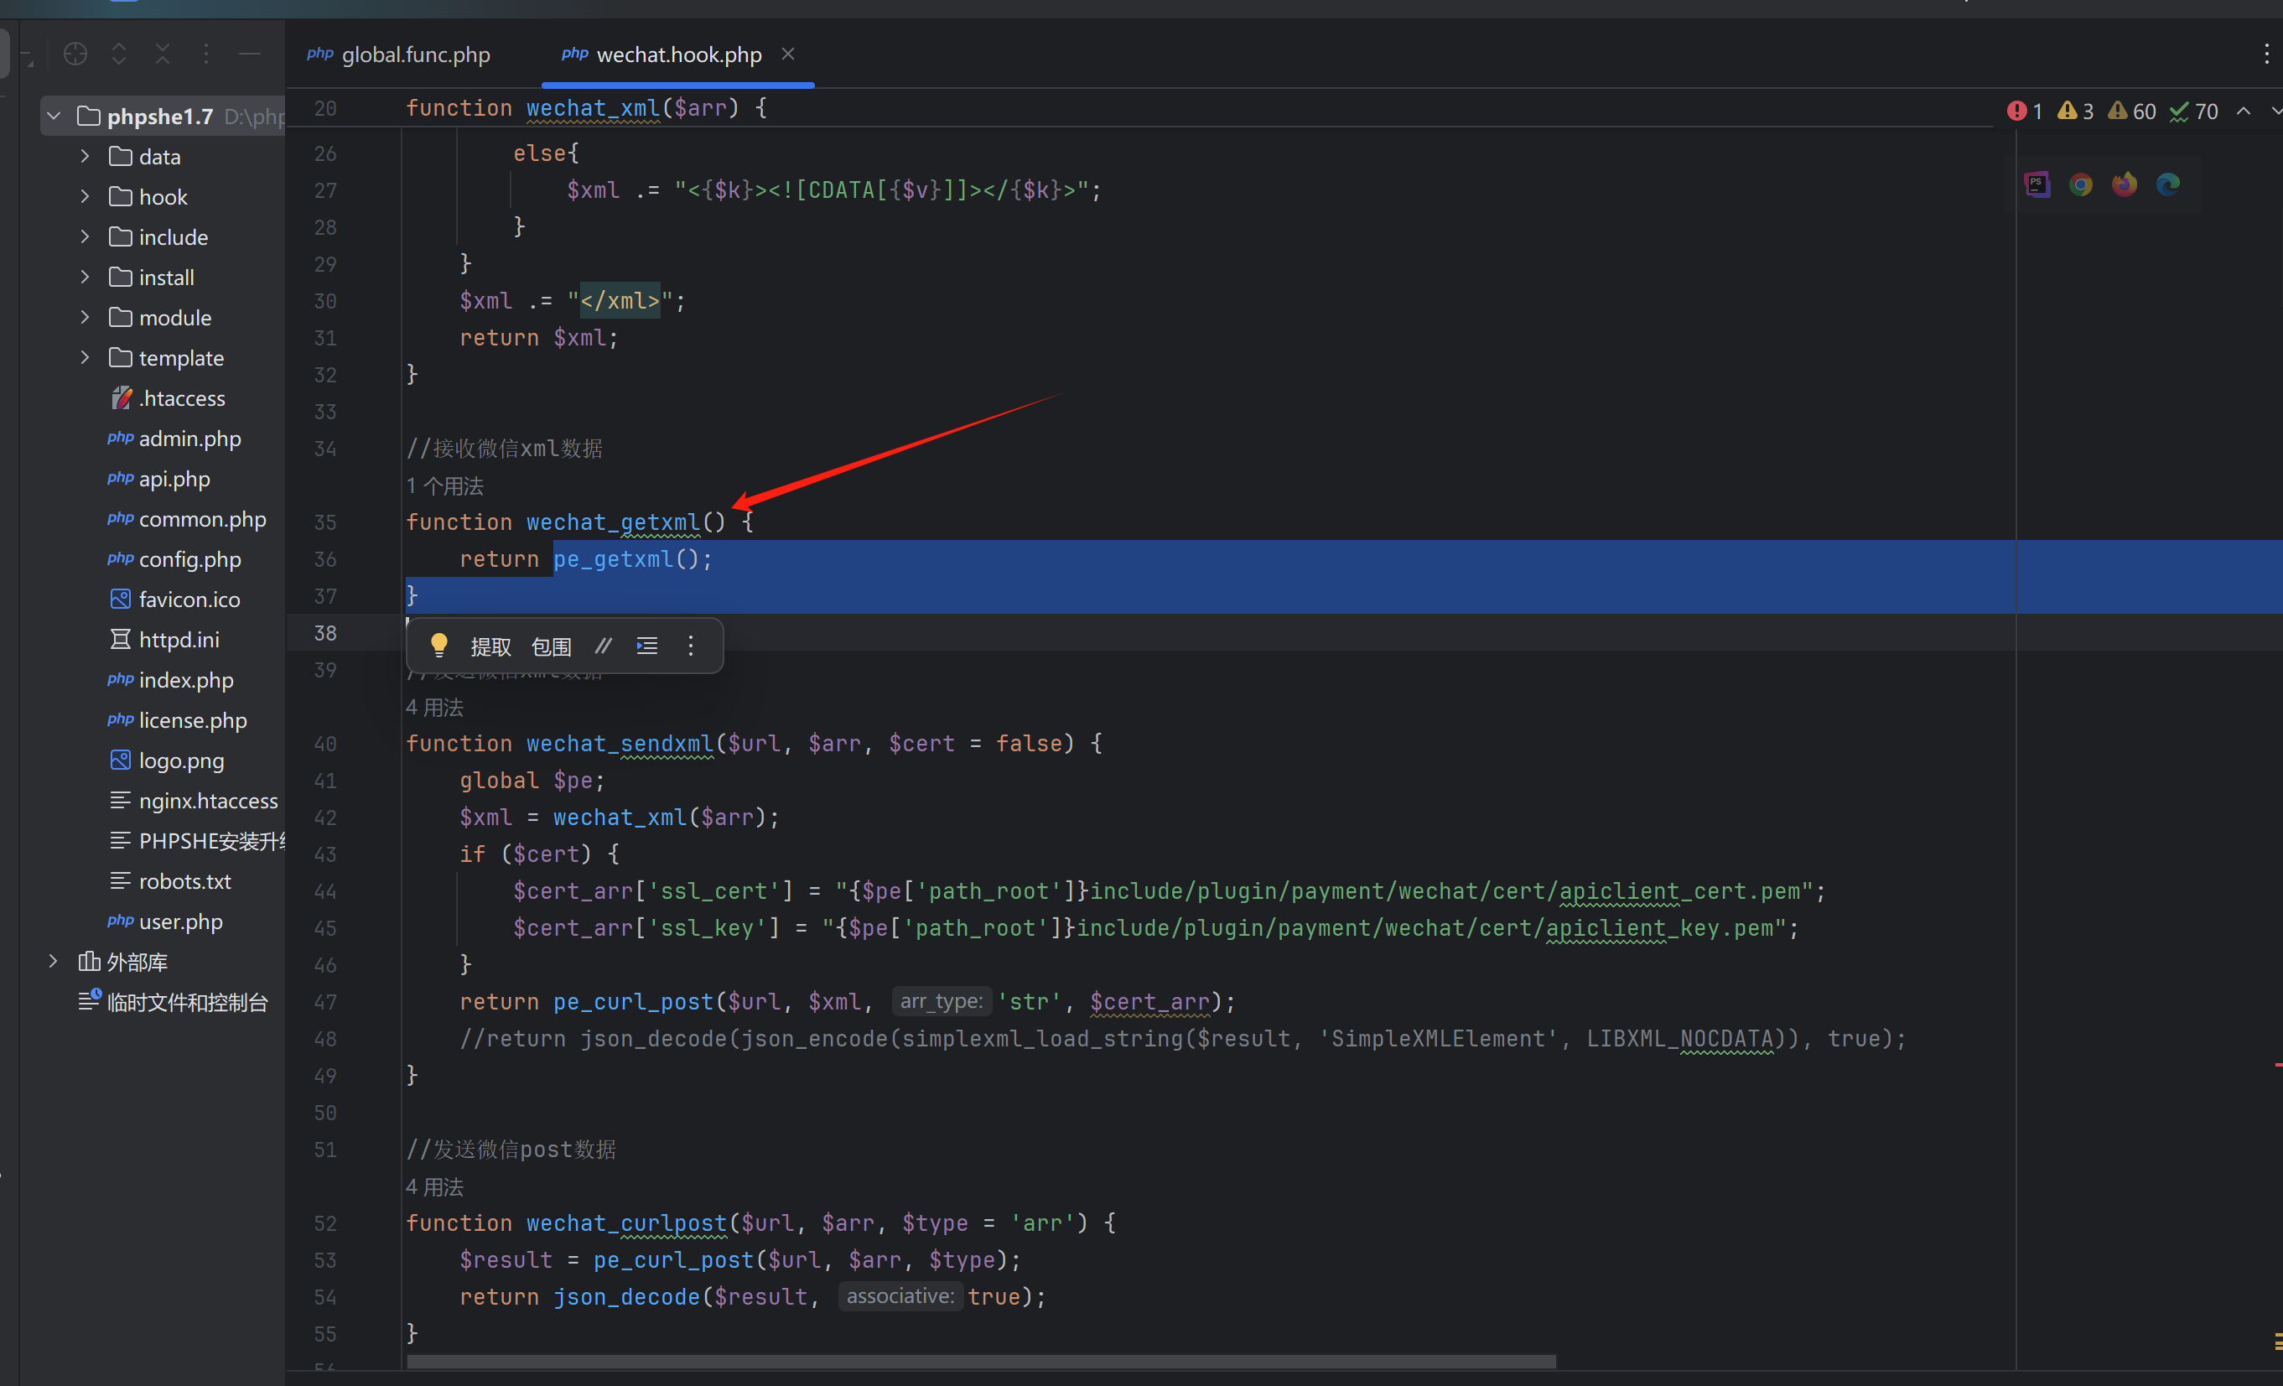Collapse the phpshe1.7 project root
Image resolution: width=2283 pixels, height=1386 pixels.
coord(54,116)
